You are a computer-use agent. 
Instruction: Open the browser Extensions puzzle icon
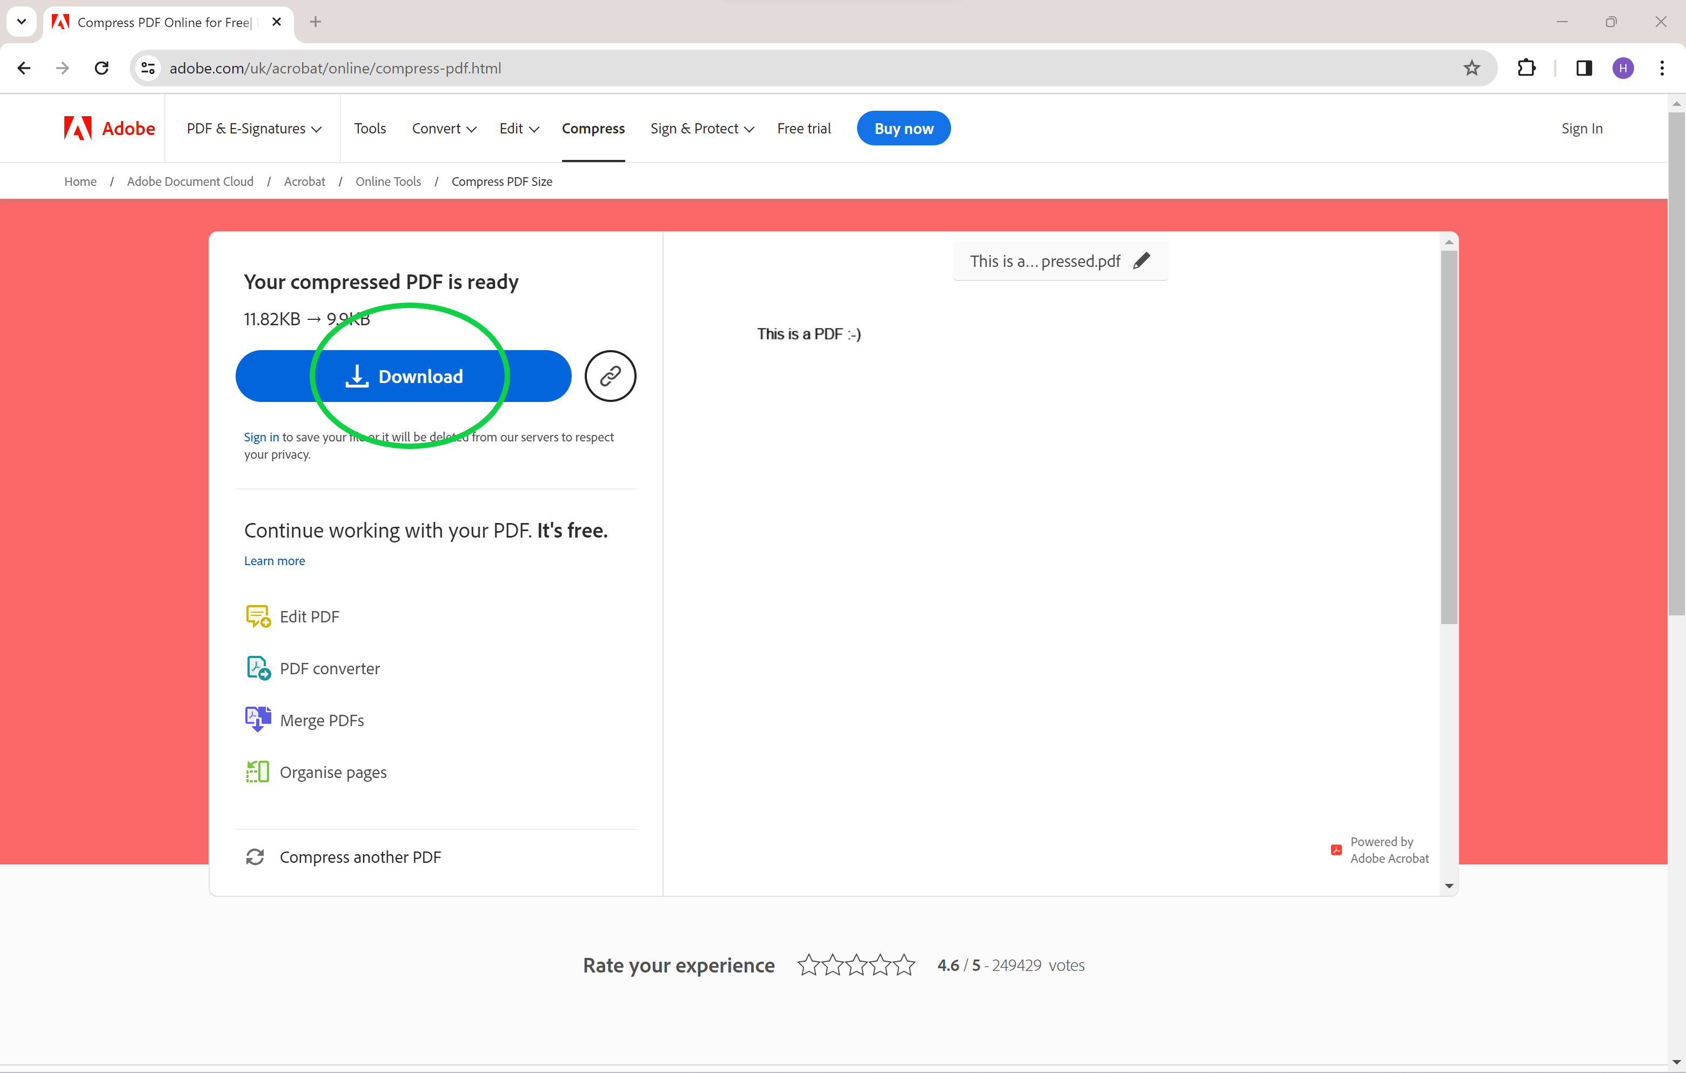(1527, 68)
